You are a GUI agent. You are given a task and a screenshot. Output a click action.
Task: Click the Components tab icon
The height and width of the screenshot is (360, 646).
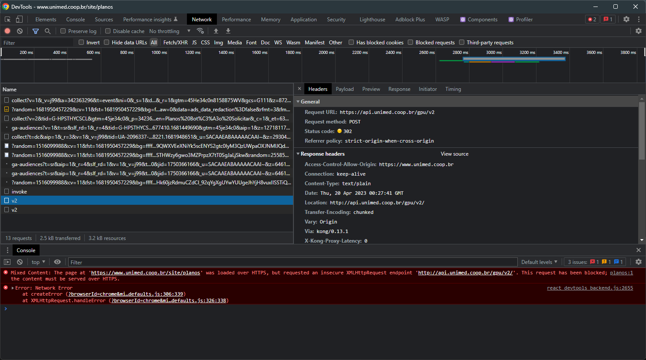click(x=463, y=20)
